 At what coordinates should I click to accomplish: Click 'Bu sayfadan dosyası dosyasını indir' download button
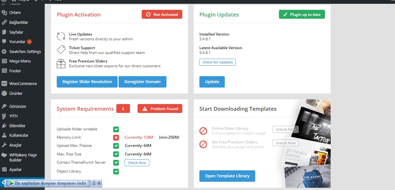[x=49, y=183]
